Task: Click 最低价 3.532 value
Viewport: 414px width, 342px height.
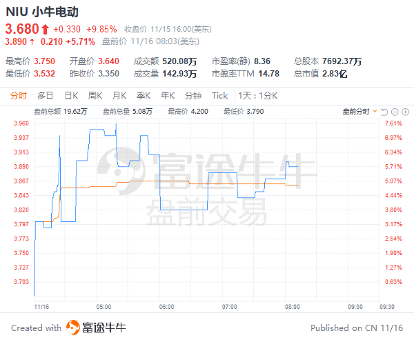Action: 44,74
